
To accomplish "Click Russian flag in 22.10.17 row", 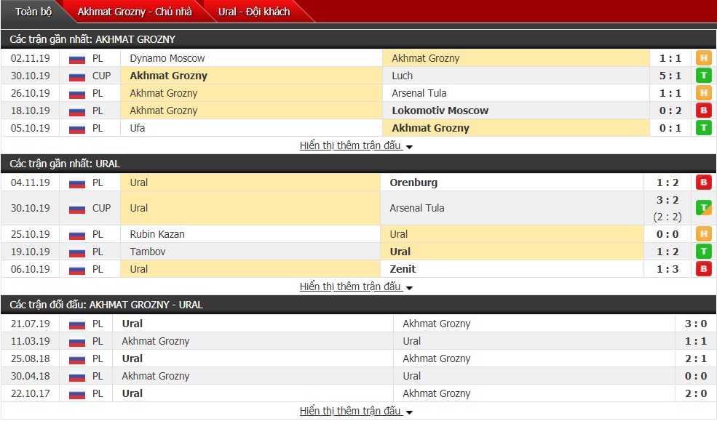I will tap(77, 394).
